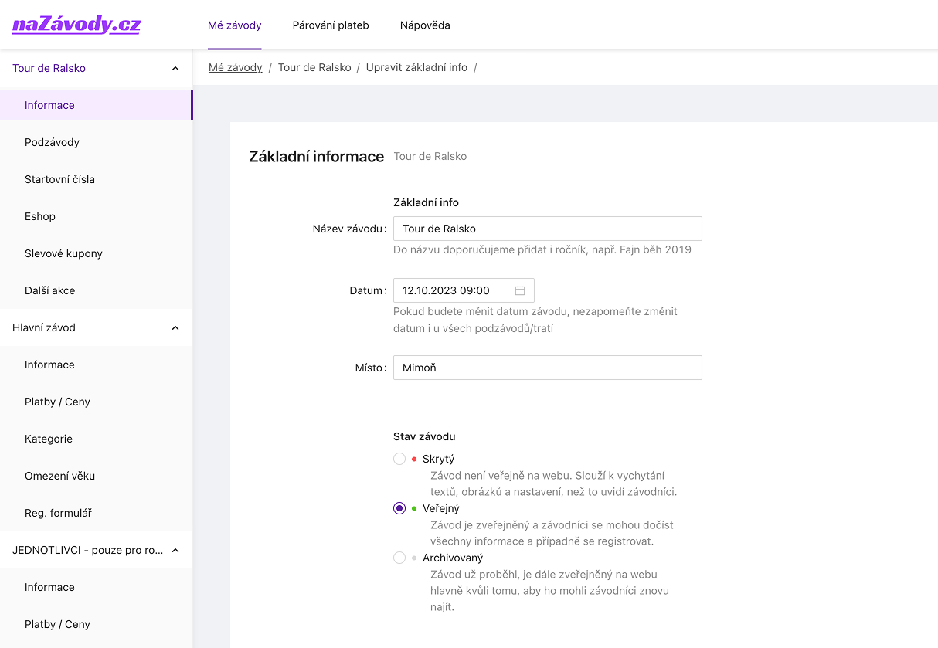The height and width of the screenshot is (648, 938).
Task: Collapse the Tour de Ralsko section
Action: [175, 68]
